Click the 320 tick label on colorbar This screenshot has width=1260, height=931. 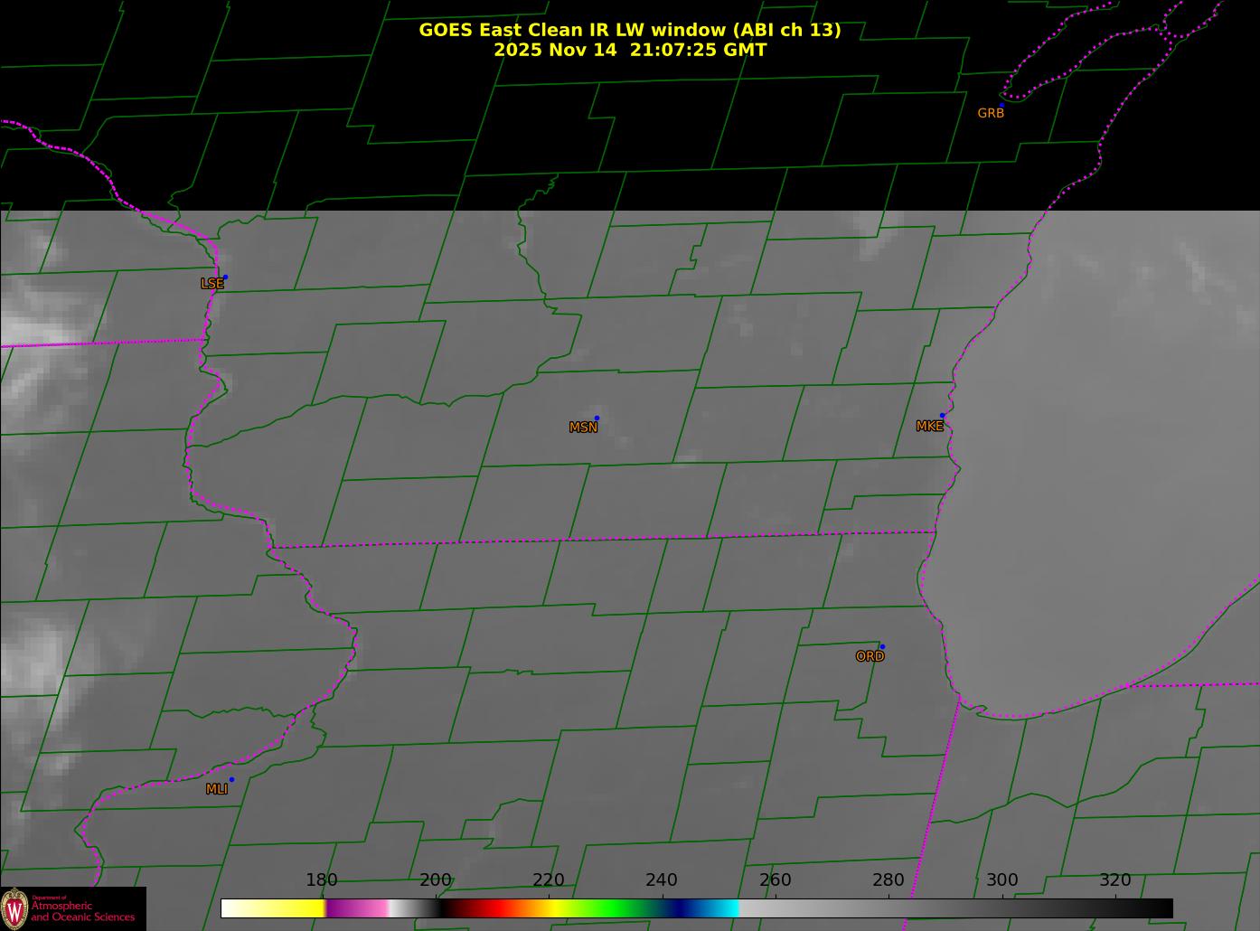pyautogui.click(x=1114, y=880)
